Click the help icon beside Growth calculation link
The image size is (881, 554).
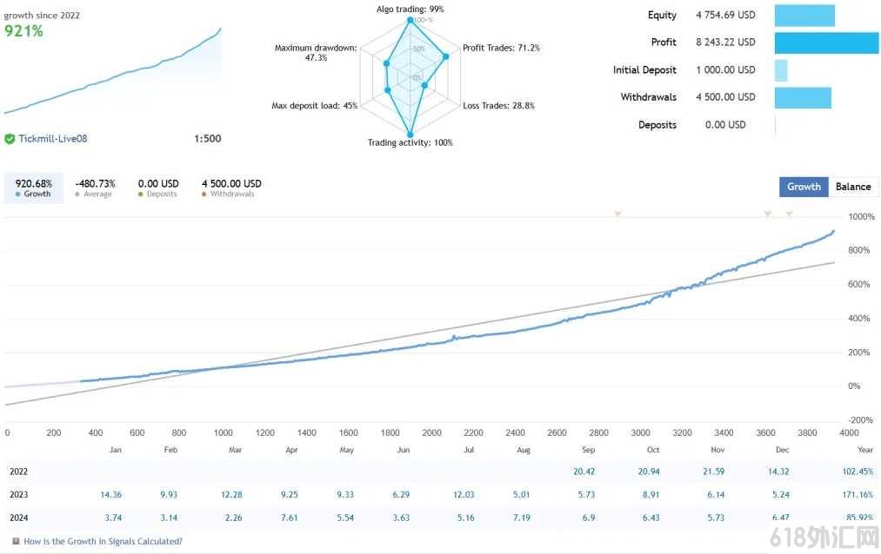(x=16, y=541)
